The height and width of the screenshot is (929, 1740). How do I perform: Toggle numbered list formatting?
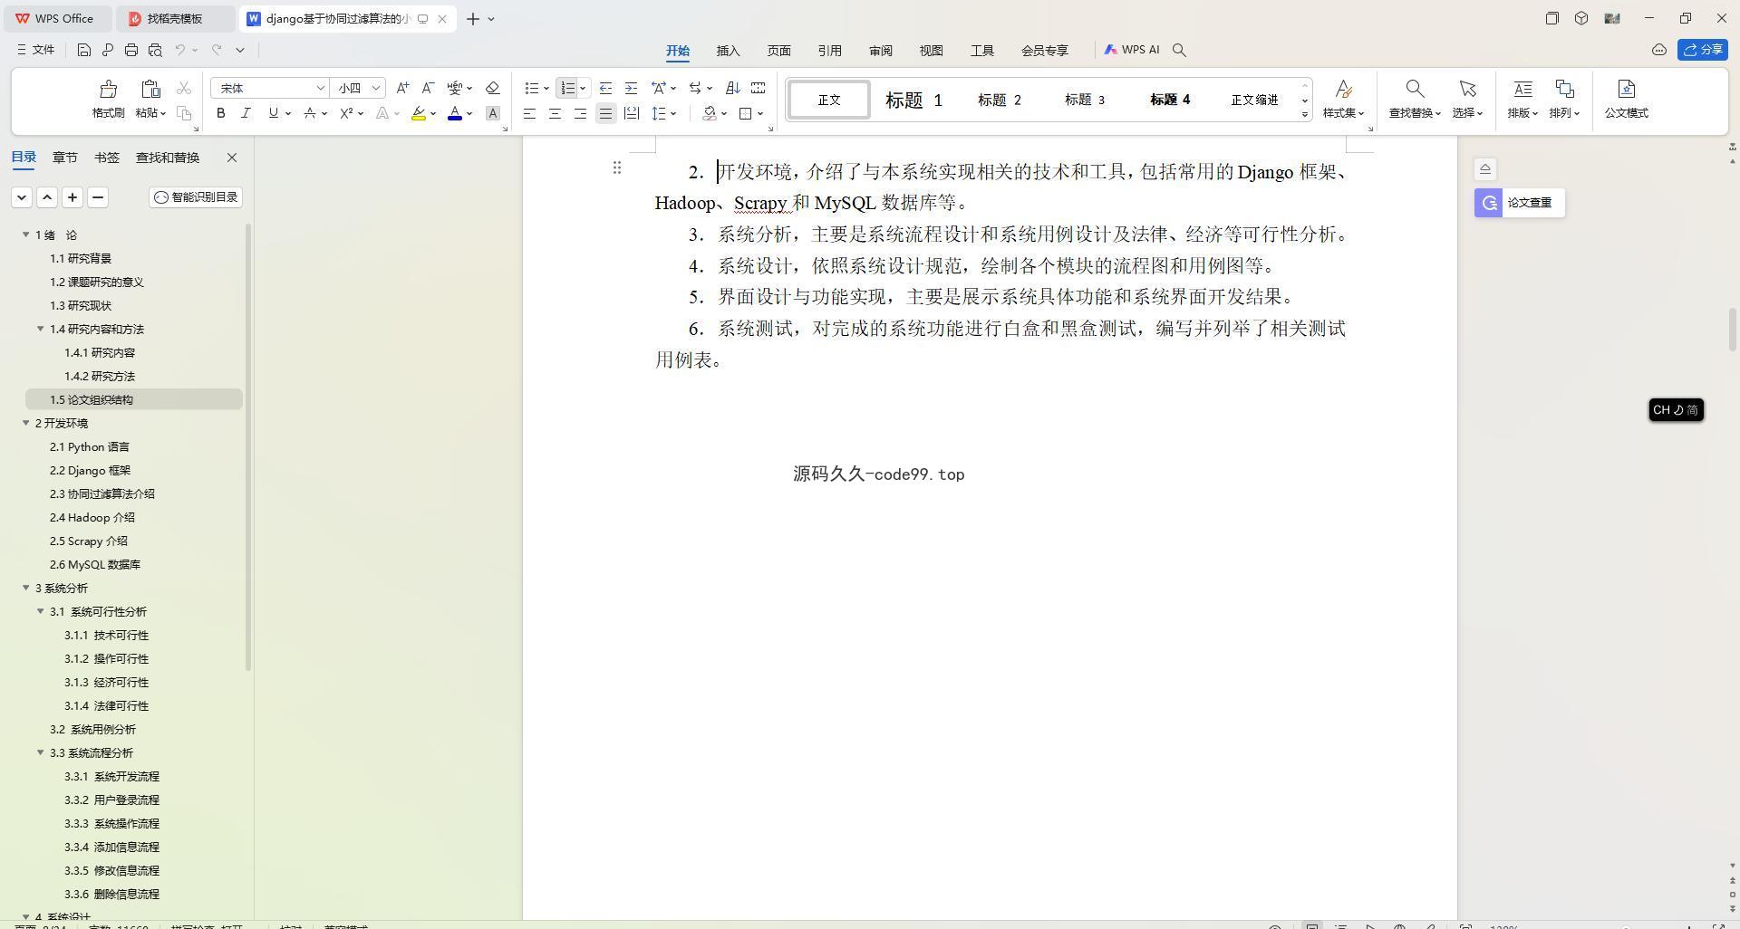[567, 88]
